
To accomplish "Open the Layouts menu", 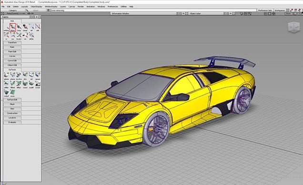I will coord(25,7).
